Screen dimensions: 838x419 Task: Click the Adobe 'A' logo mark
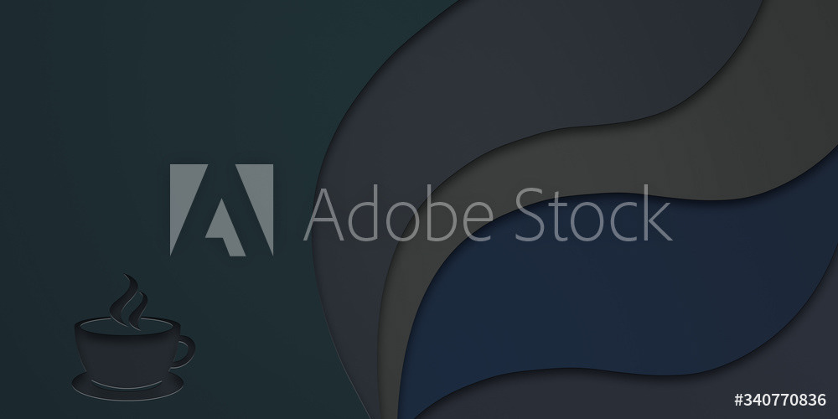click(222, 209)
